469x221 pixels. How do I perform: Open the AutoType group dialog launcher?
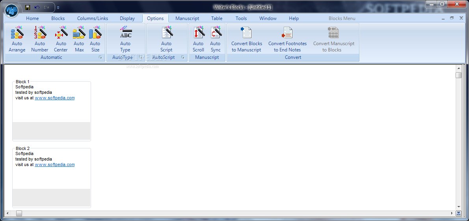[141, 57]
